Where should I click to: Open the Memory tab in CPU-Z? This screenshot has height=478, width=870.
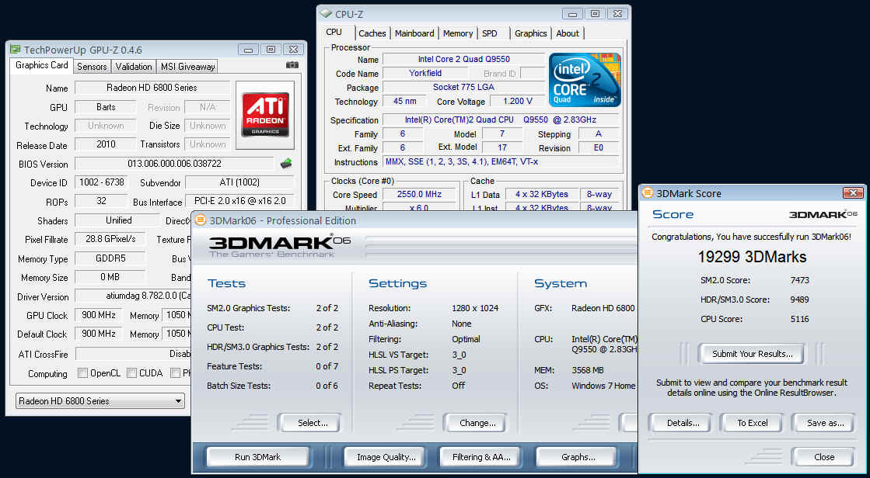click(x=458, y=34)
